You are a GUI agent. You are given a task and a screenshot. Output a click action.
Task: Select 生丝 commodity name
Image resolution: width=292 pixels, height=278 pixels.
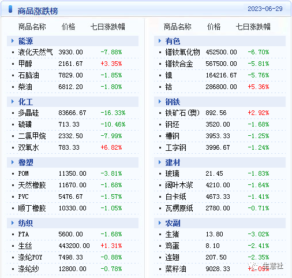[x=25, y=246]
